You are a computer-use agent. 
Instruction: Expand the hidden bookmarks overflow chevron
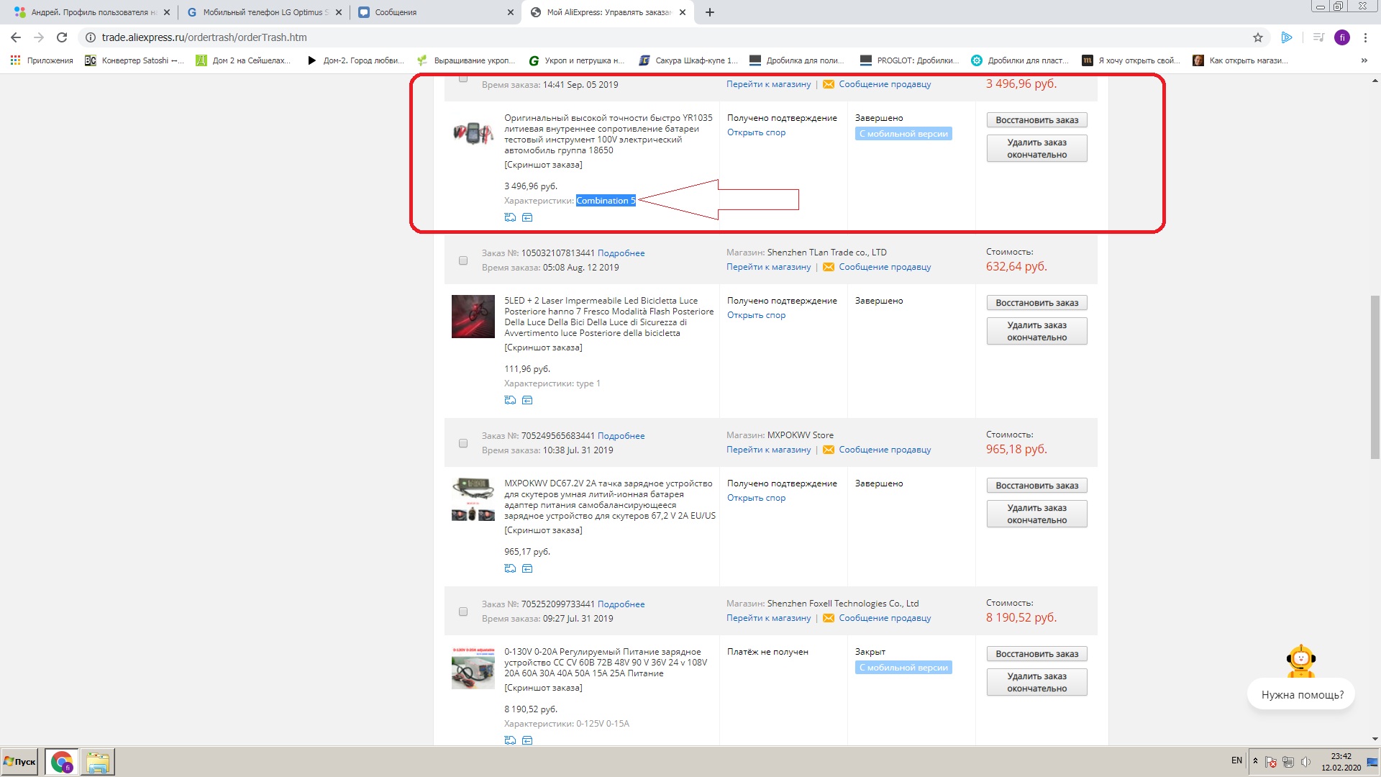pyautogui.click(x=1364, y=60)
